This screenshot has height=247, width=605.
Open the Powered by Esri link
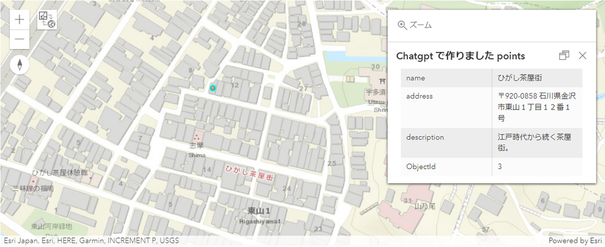pyautogui.click(x=577, y=240)
